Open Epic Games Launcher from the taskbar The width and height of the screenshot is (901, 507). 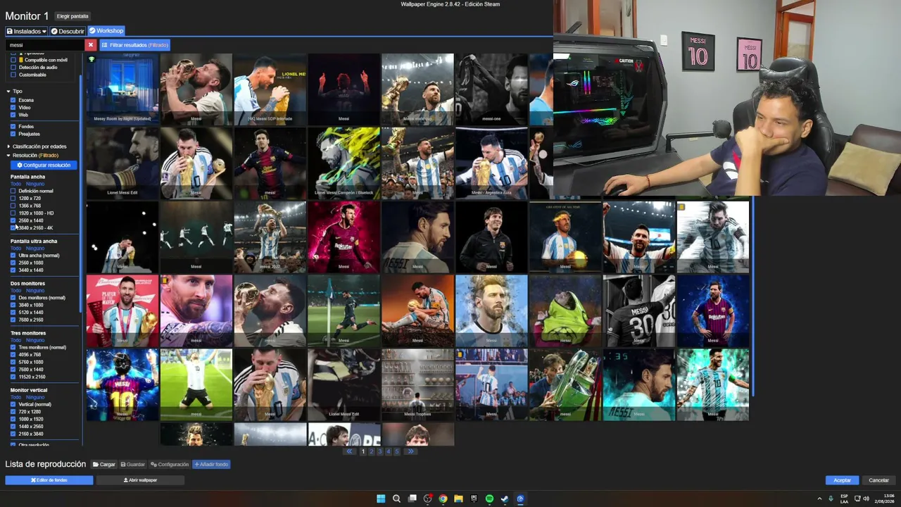click(474, 499)
